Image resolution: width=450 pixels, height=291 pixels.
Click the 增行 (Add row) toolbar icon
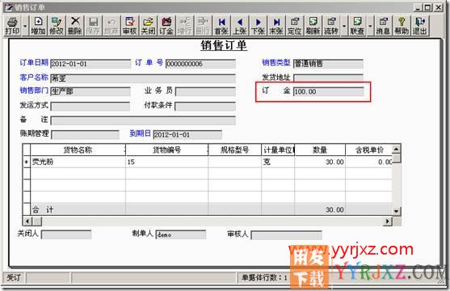pos(184,26)
